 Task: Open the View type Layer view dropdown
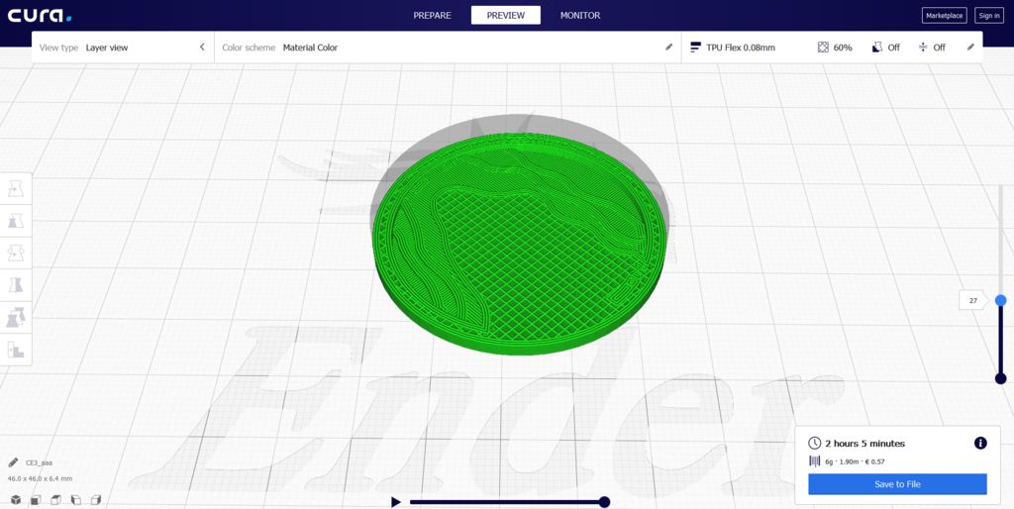click(x=122, y=48)
